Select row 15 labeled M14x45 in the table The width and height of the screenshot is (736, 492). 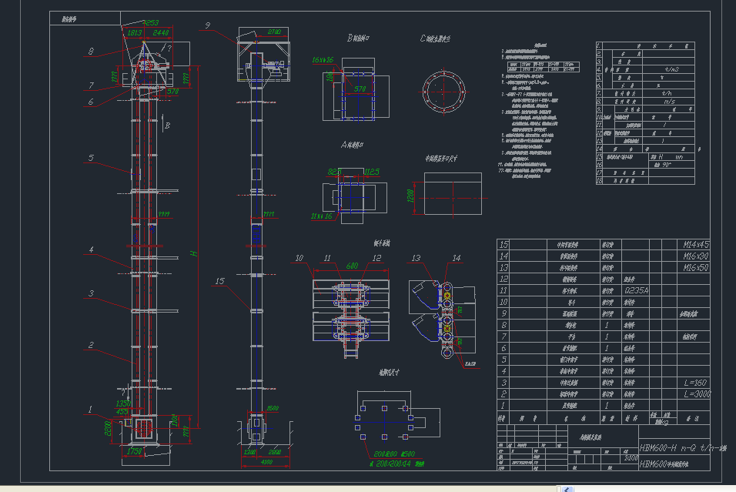point(695,244)
